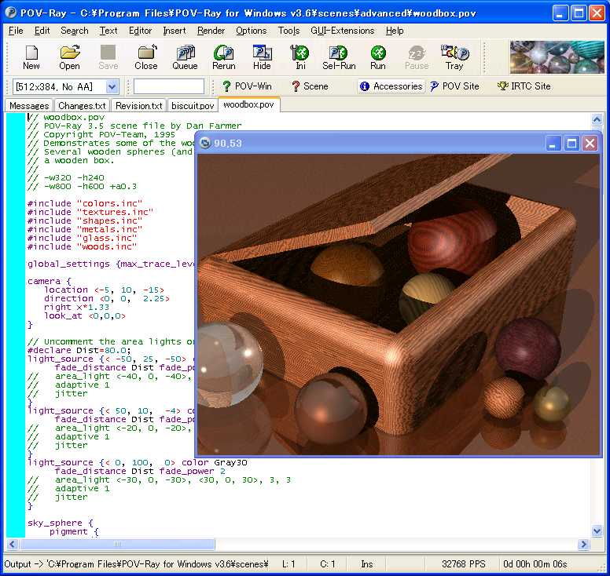The width and height of the screenshot is (610, 576).
Task: Click the '#include "colors.inc"' line
Action: (x=85, y=203)
